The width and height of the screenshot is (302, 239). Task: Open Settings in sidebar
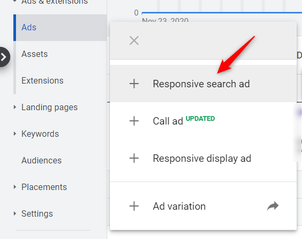point(37,213)
